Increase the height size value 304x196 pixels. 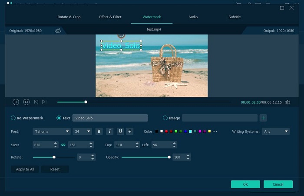91,143
